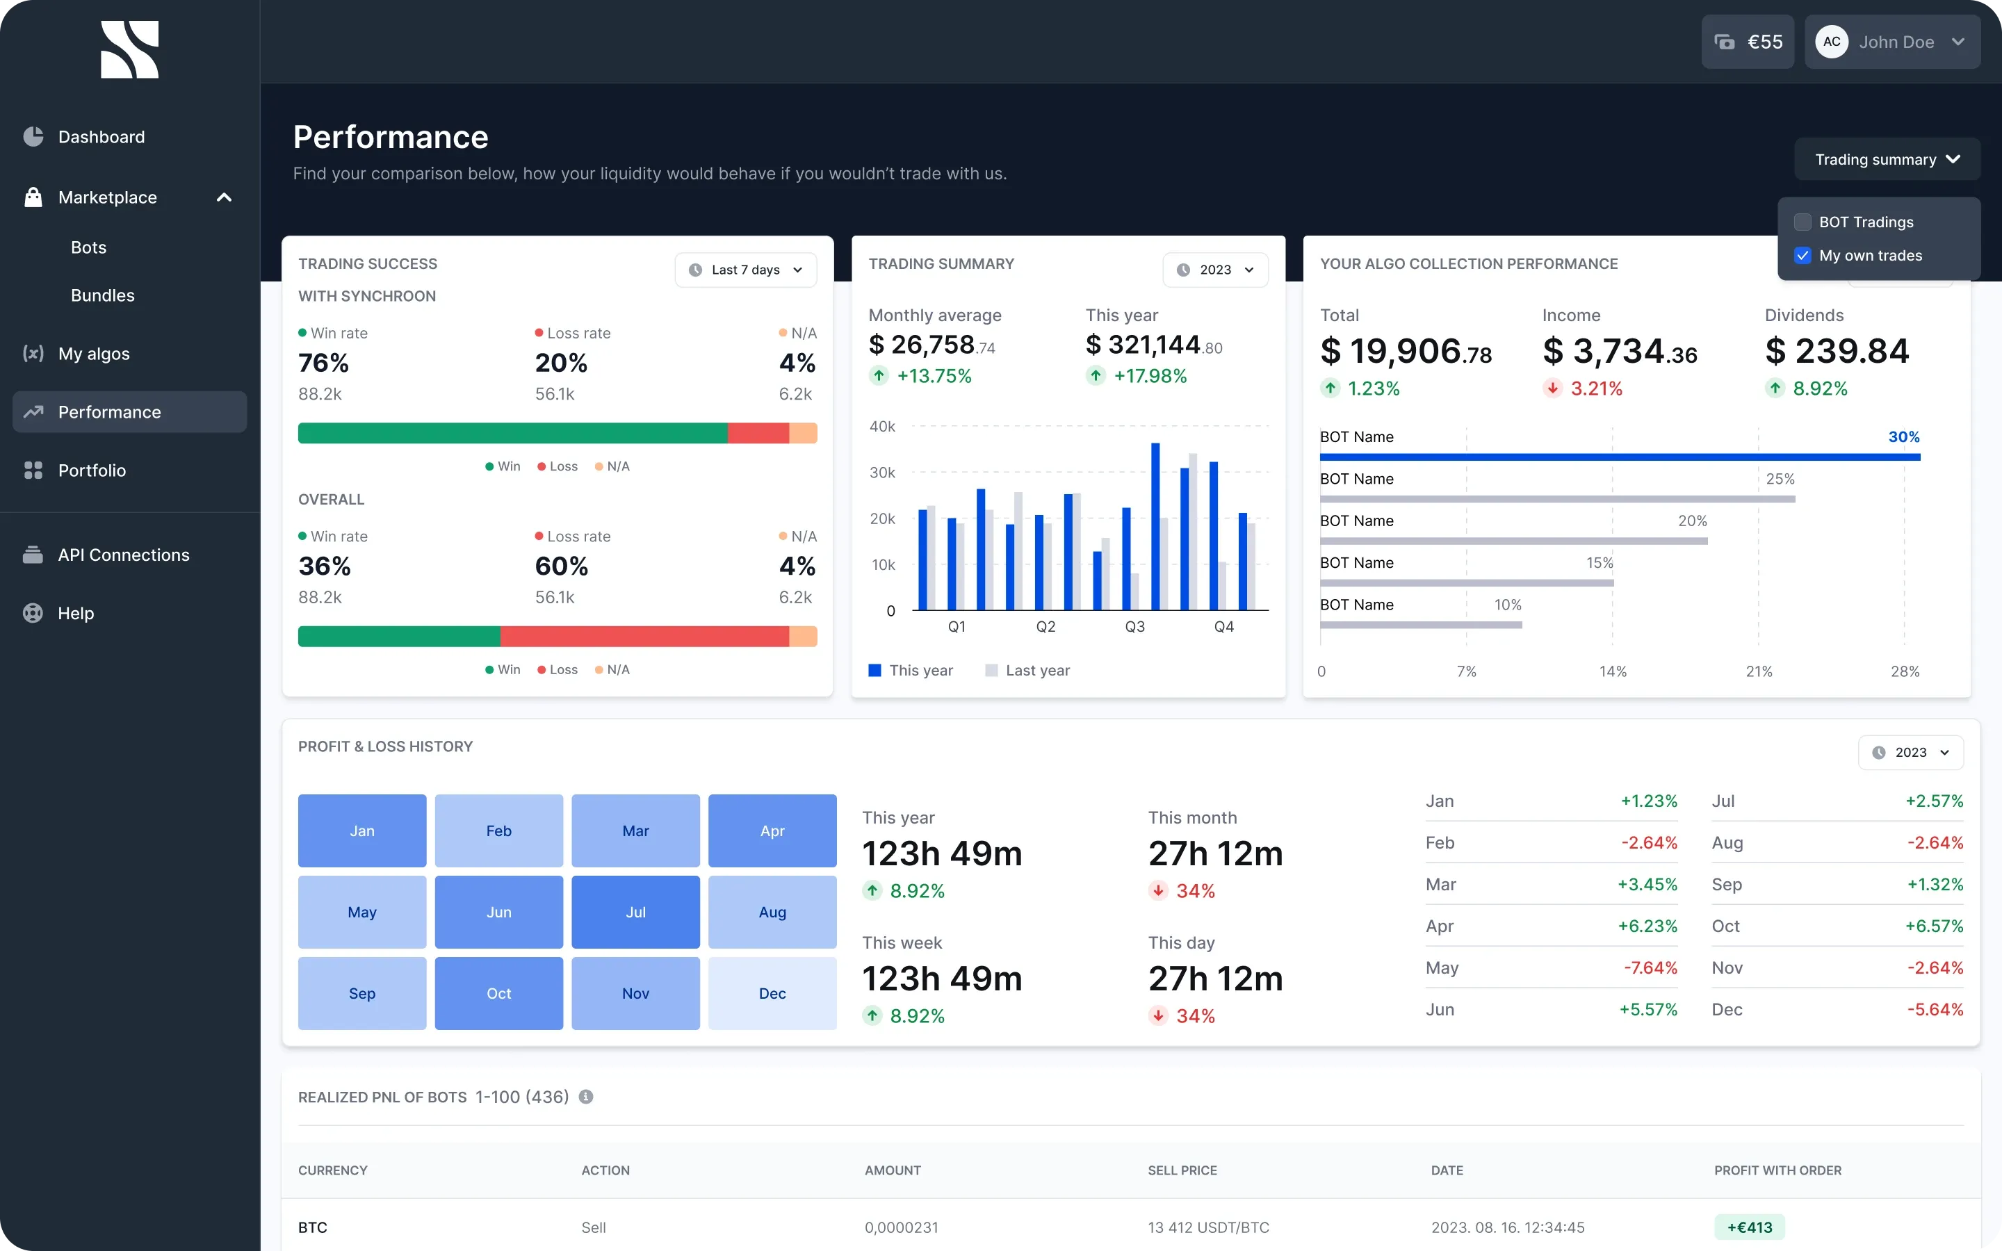Click the info icon next to Realized PNL
The image size is (2002, 1251).
(x=586, y=1096)
